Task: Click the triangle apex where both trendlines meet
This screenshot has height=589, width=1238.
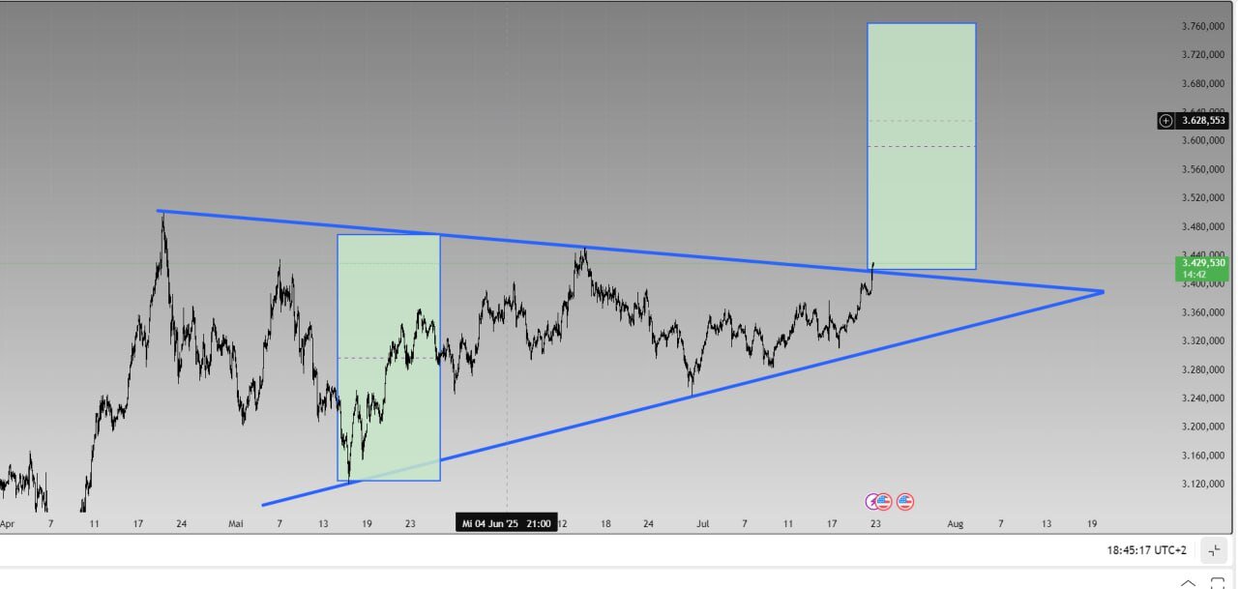Action: pos(1102,291)
